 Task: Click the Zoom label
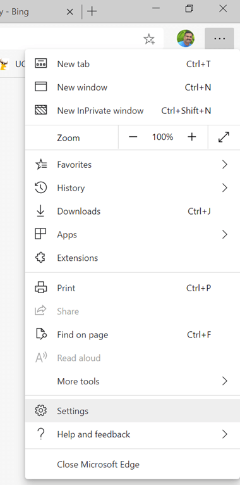[x=68, y=137]
